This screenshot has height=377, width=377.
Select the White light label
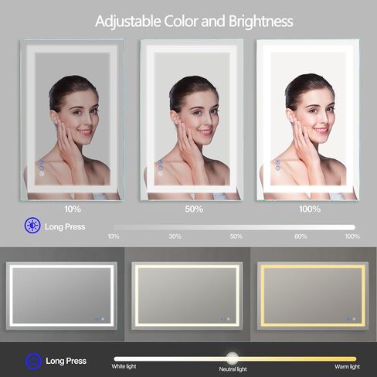124,366
